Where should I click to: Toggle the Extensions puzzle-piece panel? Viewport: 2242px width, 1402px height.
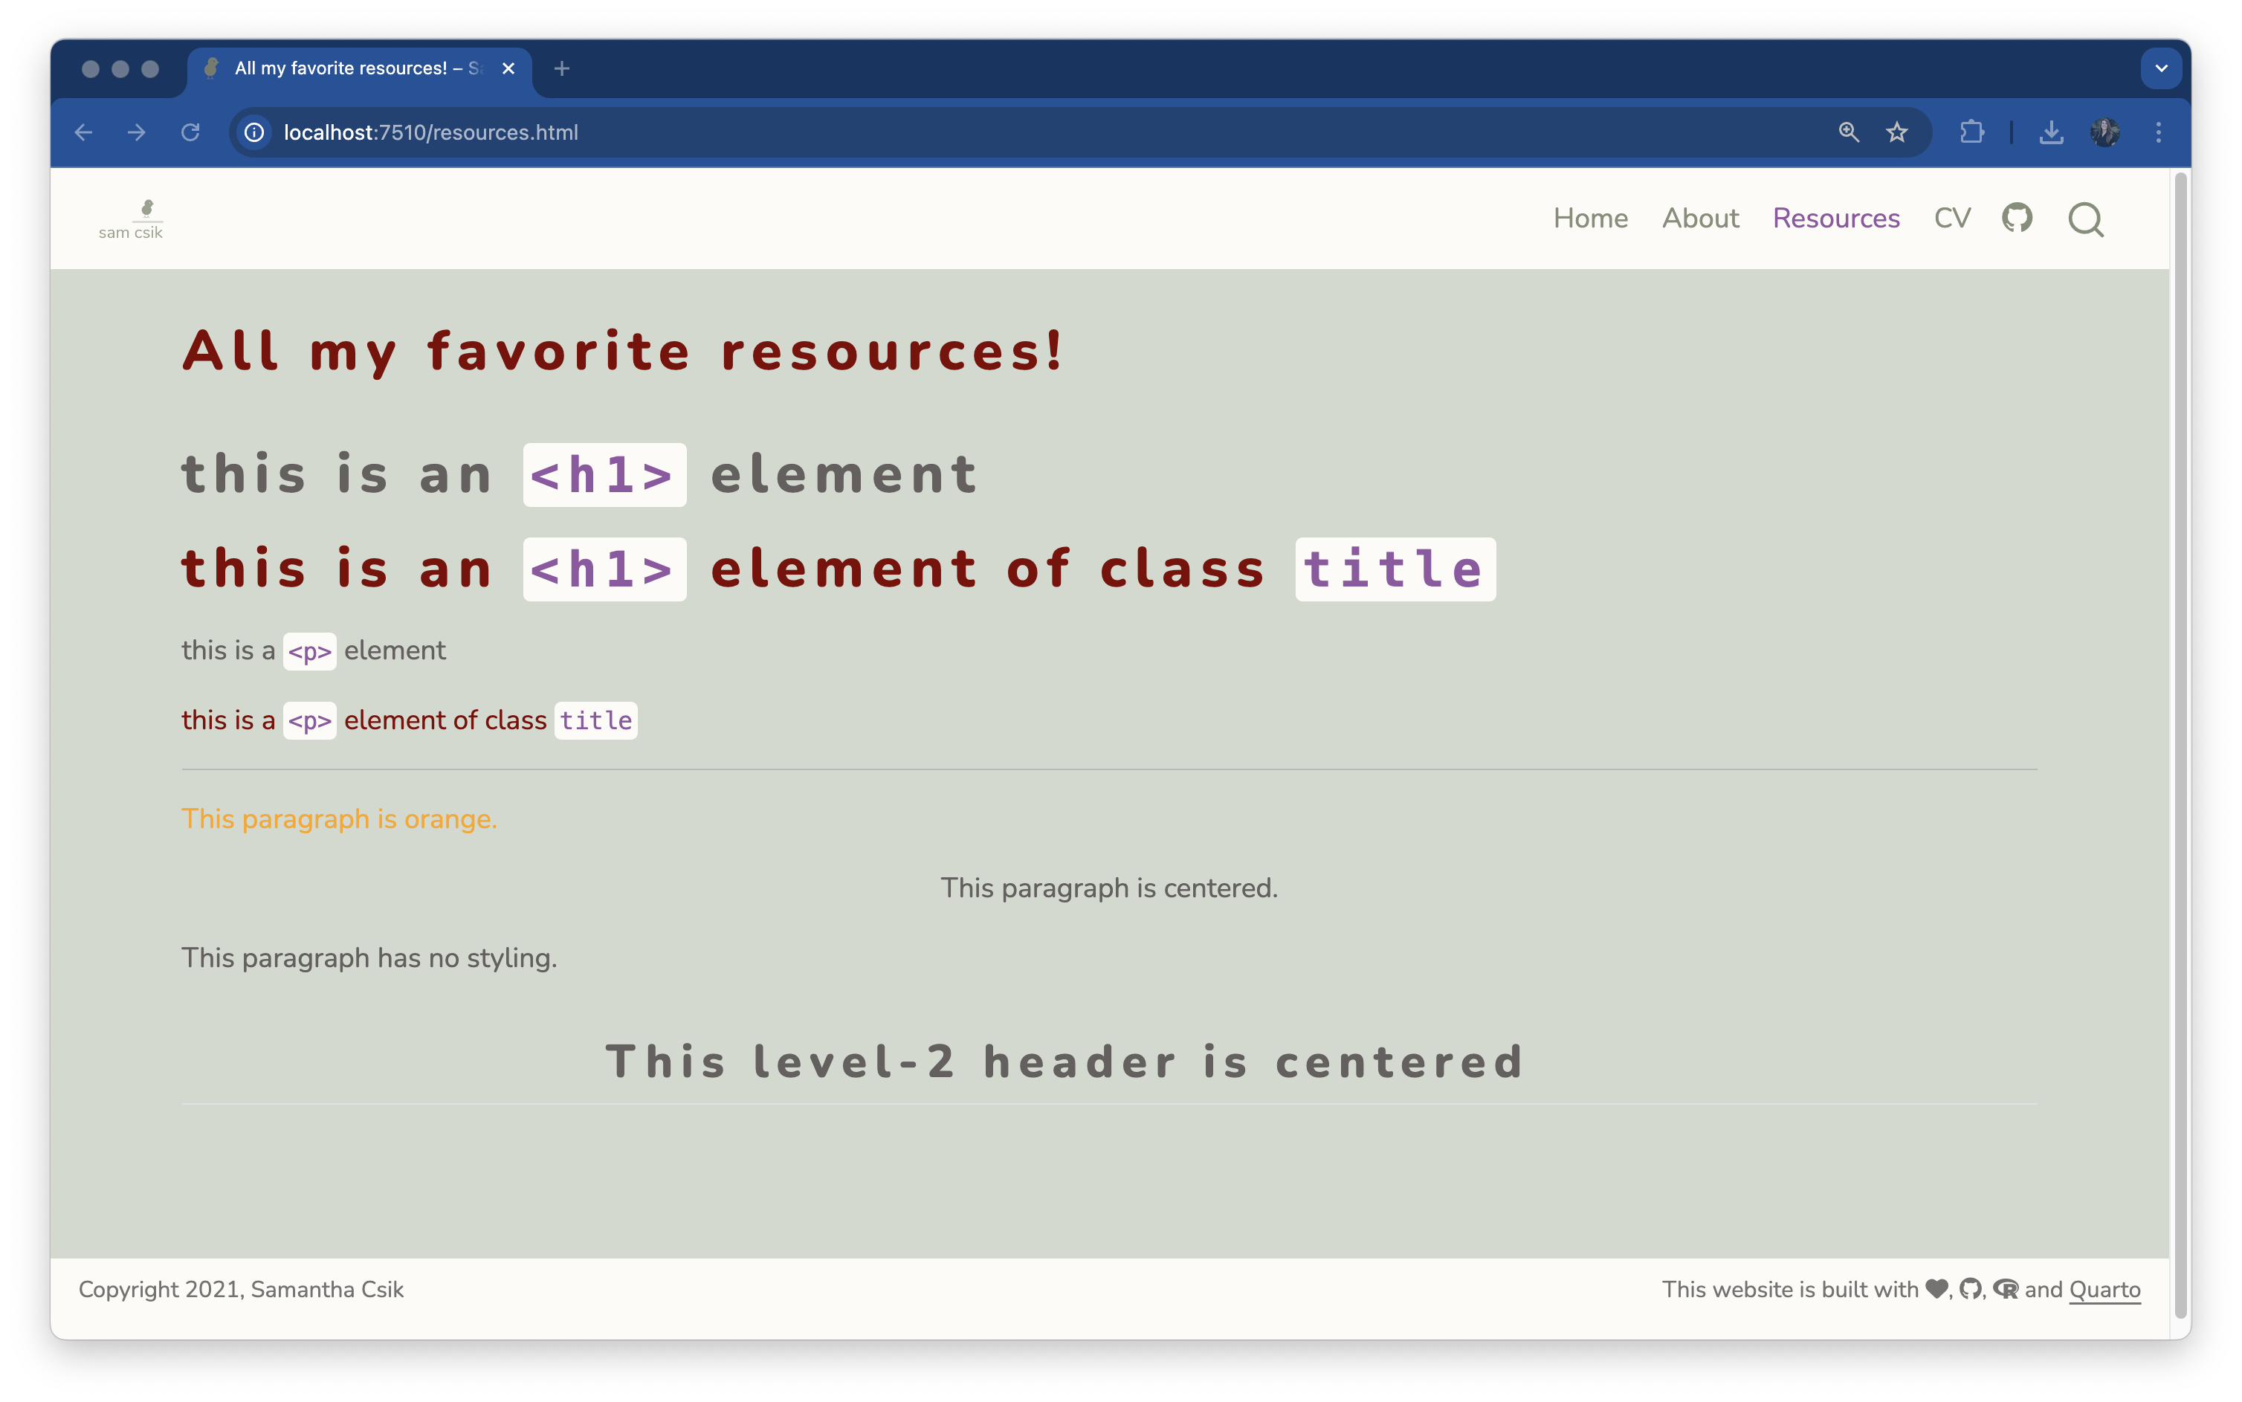tap(1971, 132)
